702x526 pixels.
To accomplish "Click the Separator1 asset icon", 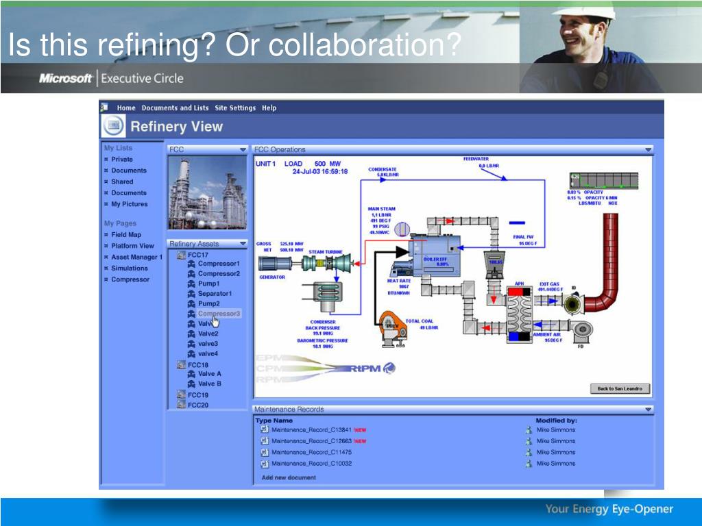I will pyautogui.click(x=191, y=294).
